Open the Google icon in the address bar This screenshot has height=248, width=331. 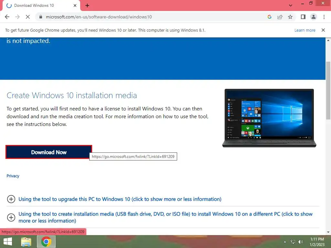coord(269,17)
